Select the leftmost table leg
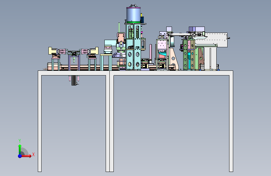This screenshot has width=271, height=176. [40, 123]
